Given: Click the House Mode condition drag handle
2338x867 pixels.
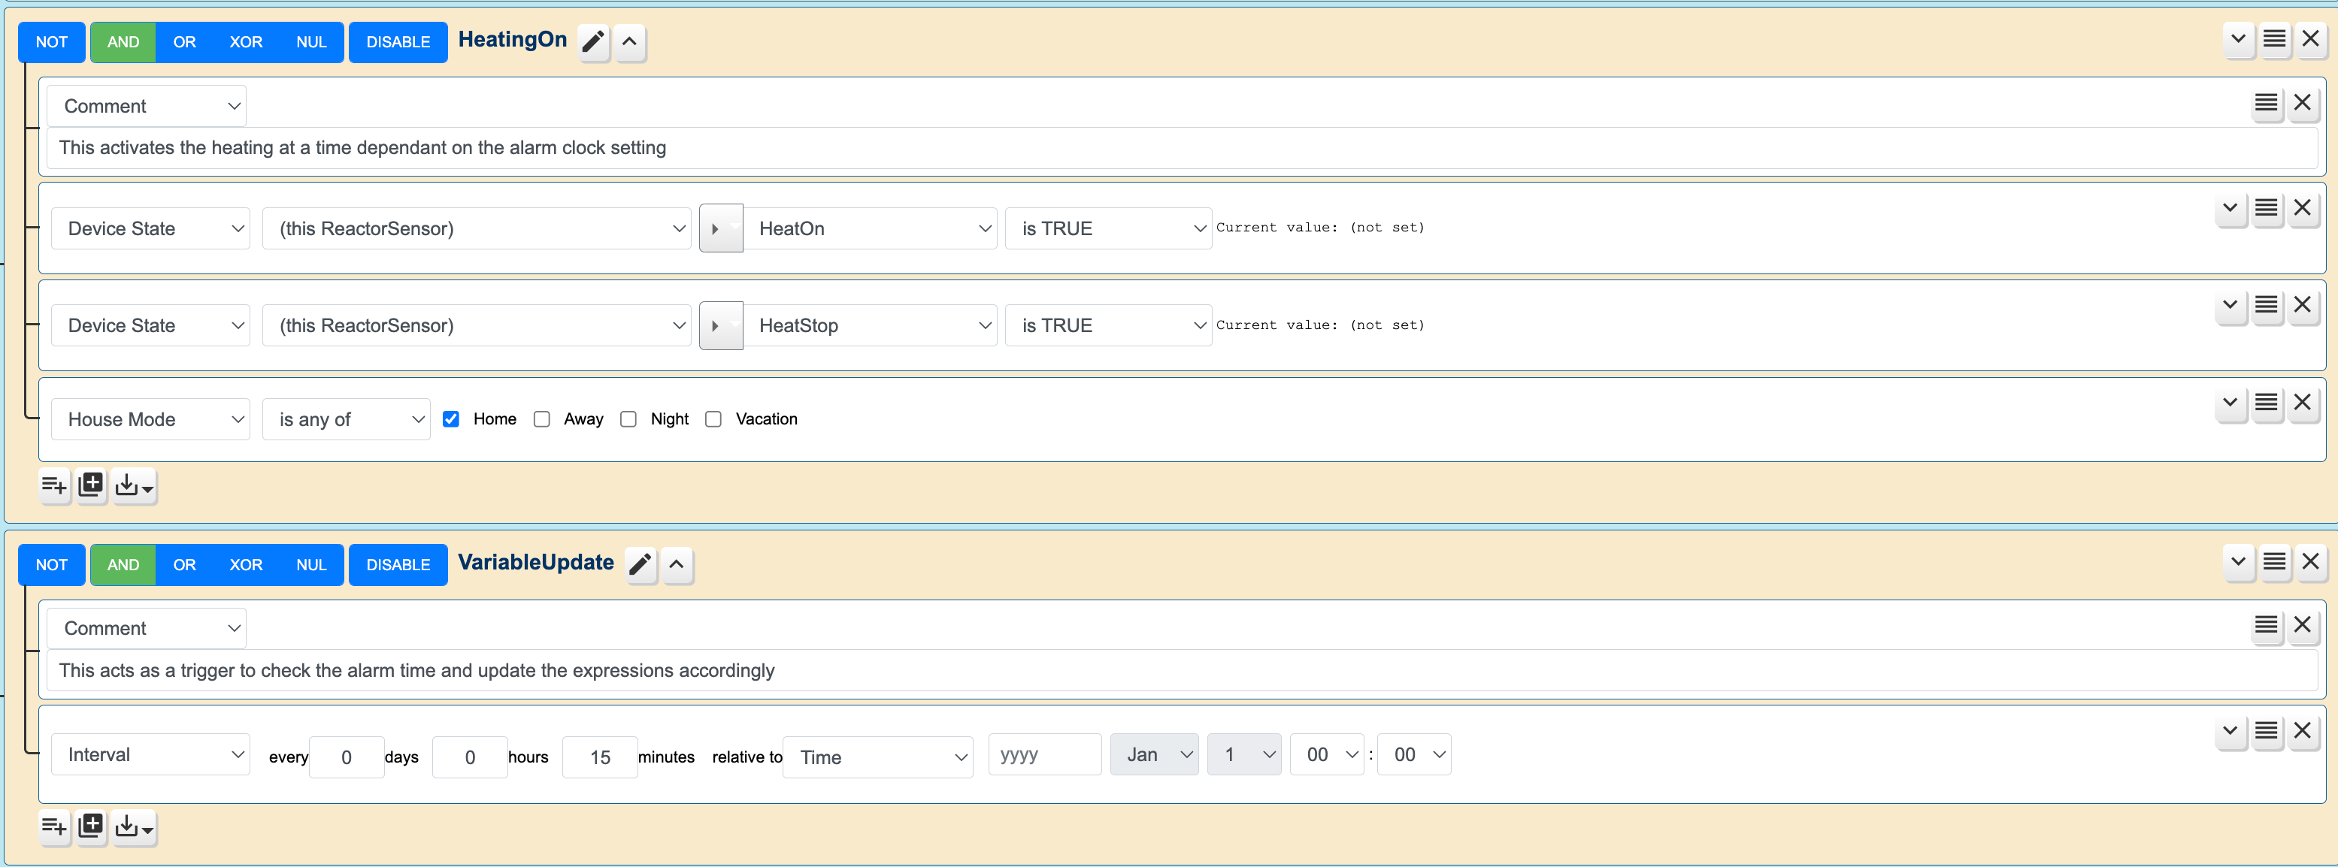Looking at the screenshot, I should click(x=2267, y=403).
